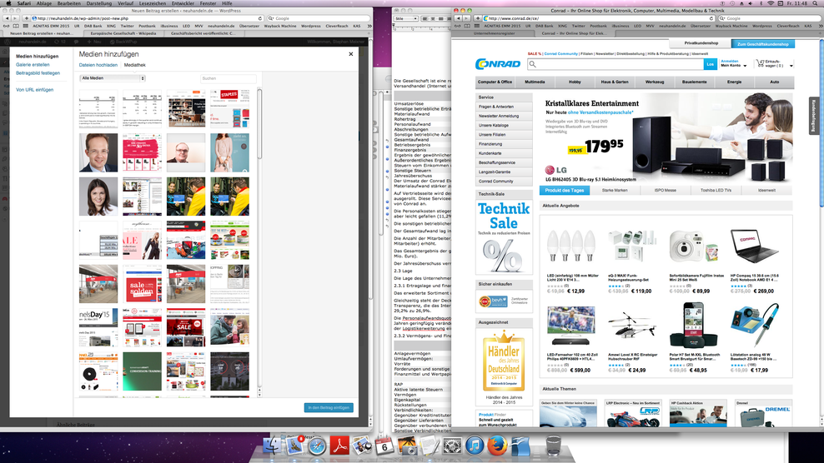Open the Multimedia category menu
824x463 pixels.
tap(535, 82)
